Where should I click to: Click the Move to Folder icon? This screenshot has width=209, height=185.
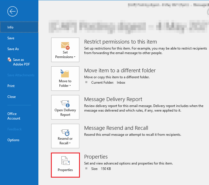click(65, 74)
